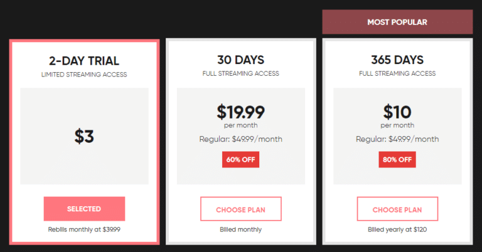
Task: Click the $3 trial price
Action: click(x=84, y=136)
